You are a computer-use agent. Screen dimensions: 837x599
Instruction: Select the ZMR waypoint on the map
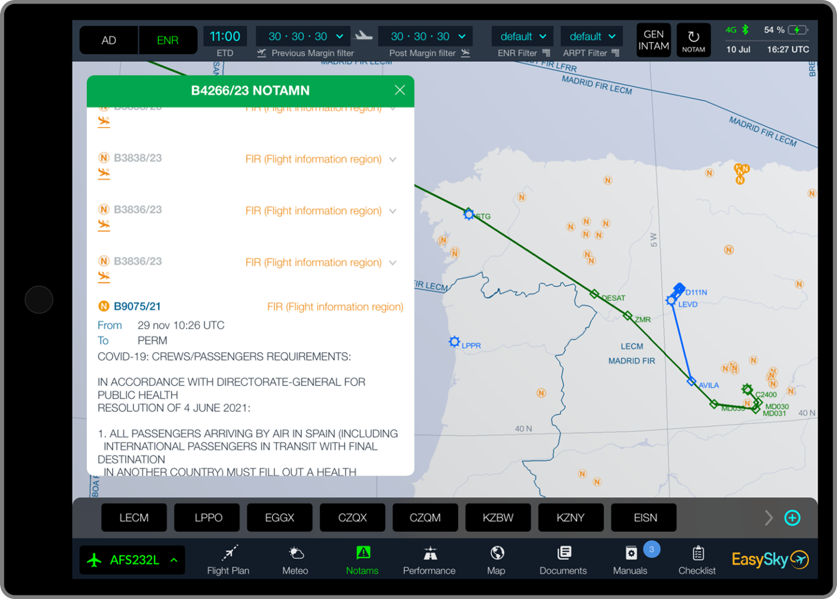coord(628,316)
